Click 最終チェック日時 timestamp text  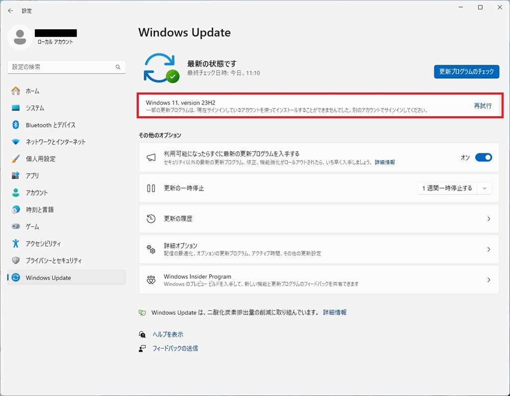click(224, 73)
